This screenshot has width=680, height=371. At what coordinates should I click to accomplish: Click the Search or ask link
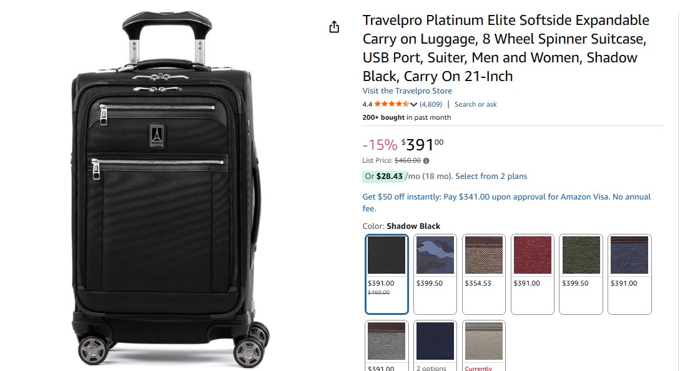pos(476,104)
